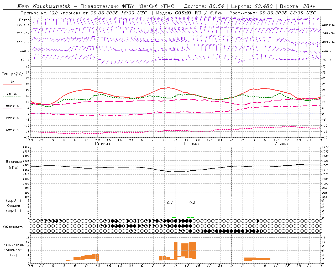
Task: Click the 850 гПа temperature legend entry
Action: [12, 106]
